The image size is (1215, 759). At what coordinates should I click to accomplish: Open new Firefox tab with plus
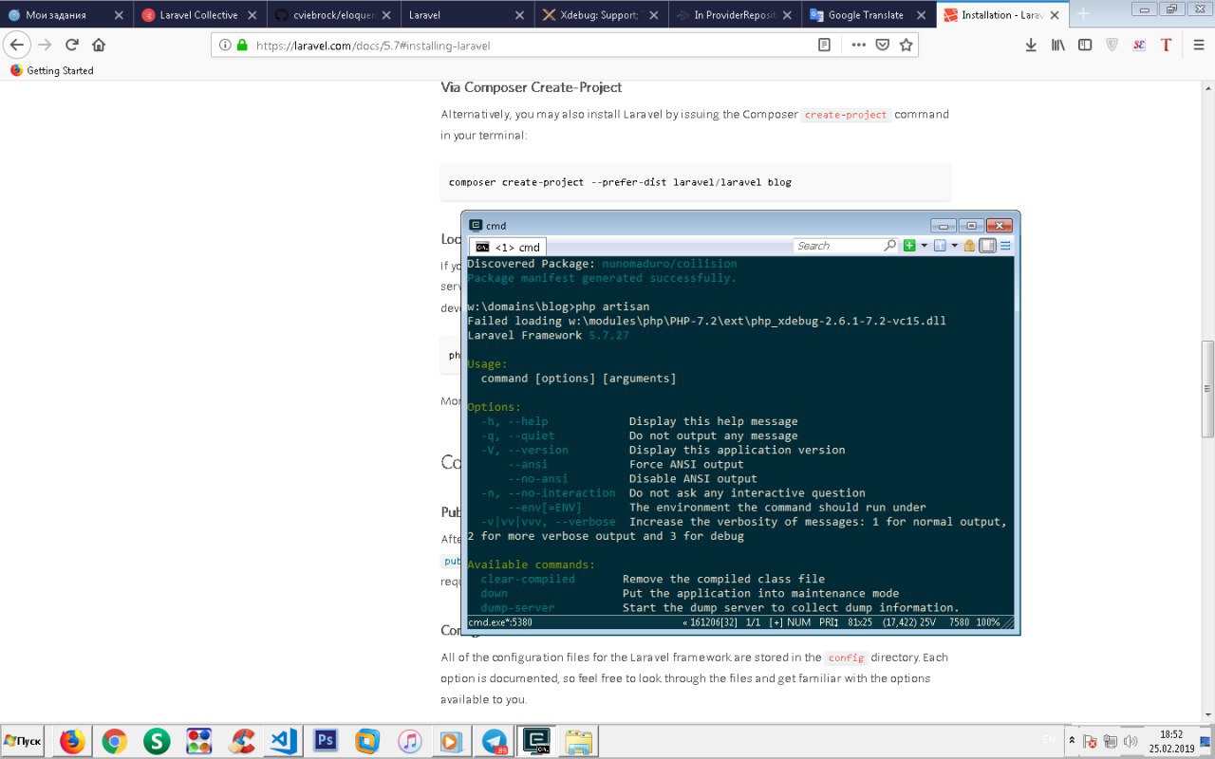(x=1083, y=14)
